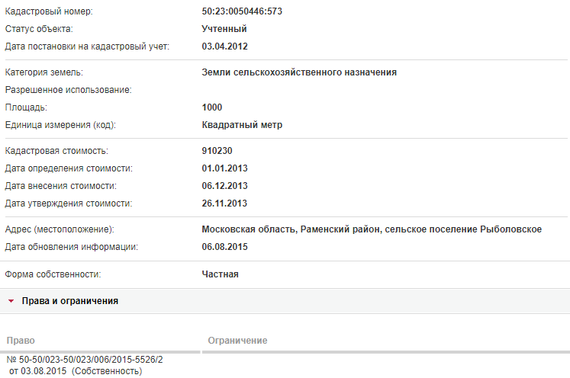Click the Квадратный метр unit value

(242, 125)
